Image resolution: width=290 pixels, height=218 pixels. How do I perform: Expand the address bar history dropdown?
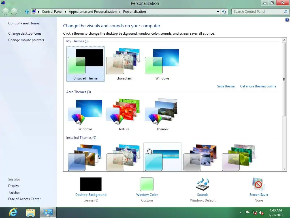tap(218, 12)
